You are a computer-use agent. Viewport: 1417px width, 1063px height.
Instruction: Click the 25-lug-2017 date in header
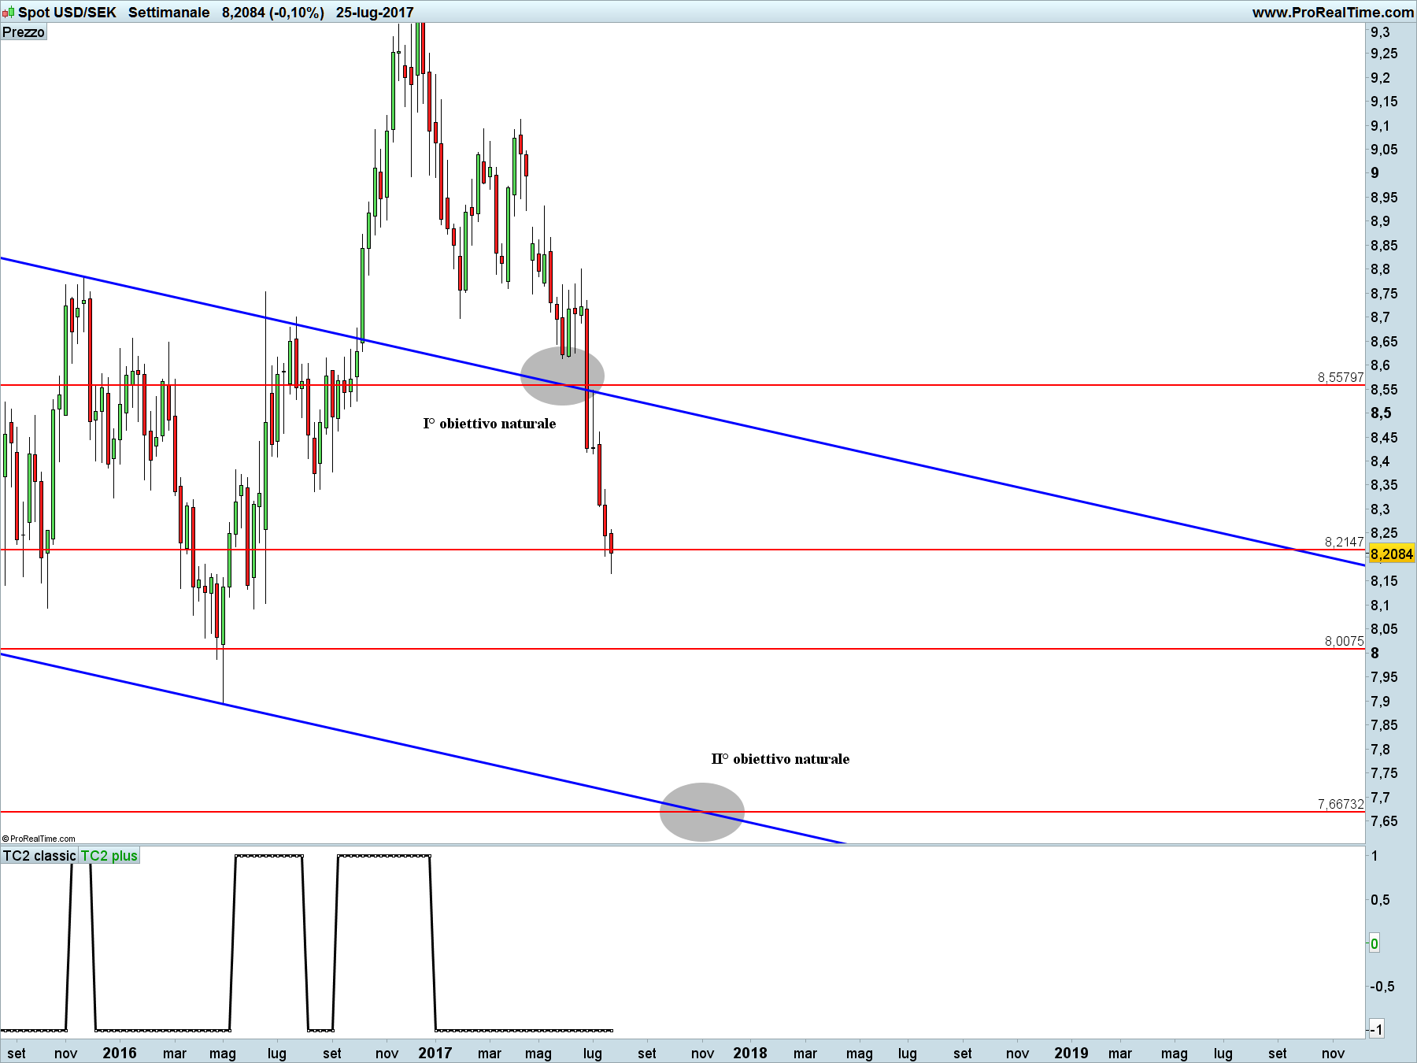tap(375, 12)
